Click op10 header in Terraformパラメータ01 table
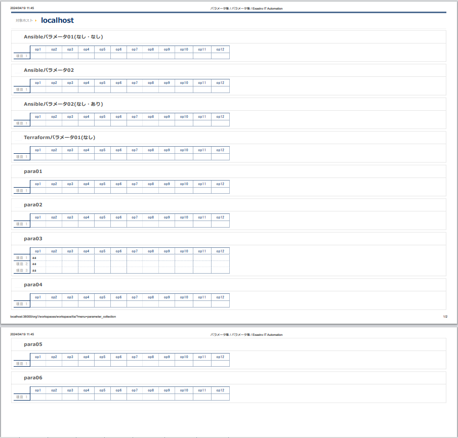The image size is (458, 438). (x=184, y=150)
